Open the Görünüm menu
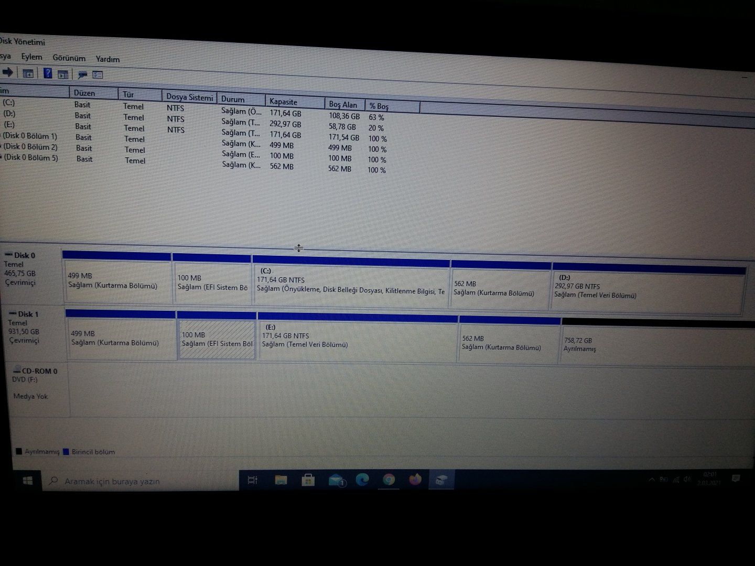Screen dimensions: 755x566 tap(69, 58)
